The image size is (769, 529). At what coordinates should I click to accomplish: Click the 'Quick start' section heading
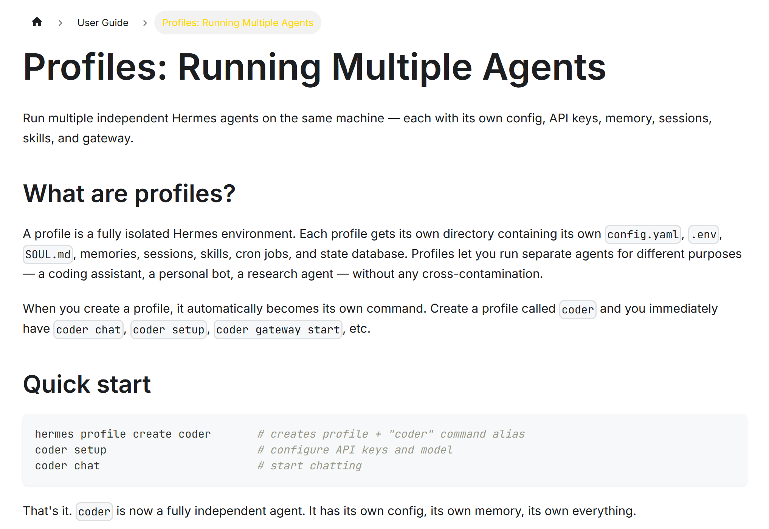pos(87,384)
